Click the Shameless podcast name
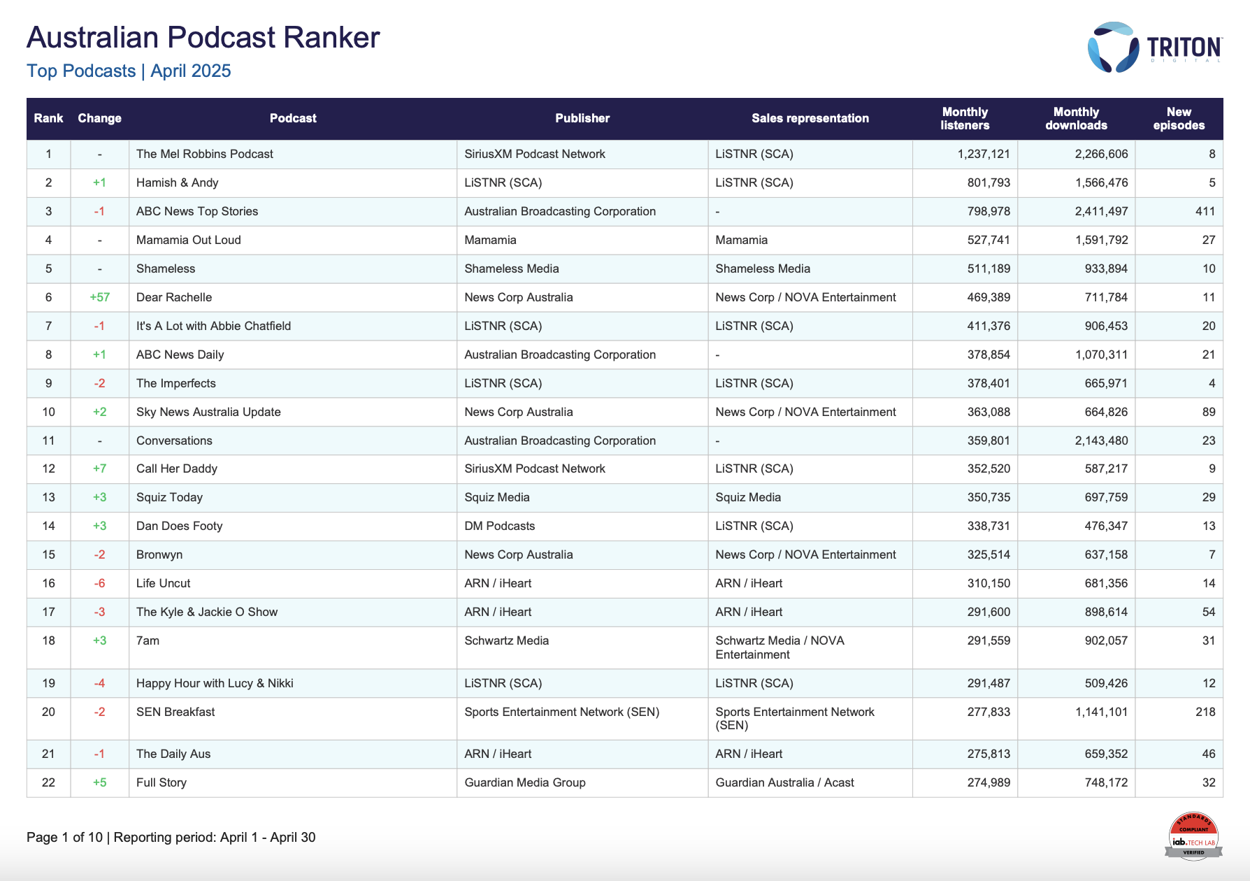This screenshot has width=1250, height=881. [x=166, y=268]
